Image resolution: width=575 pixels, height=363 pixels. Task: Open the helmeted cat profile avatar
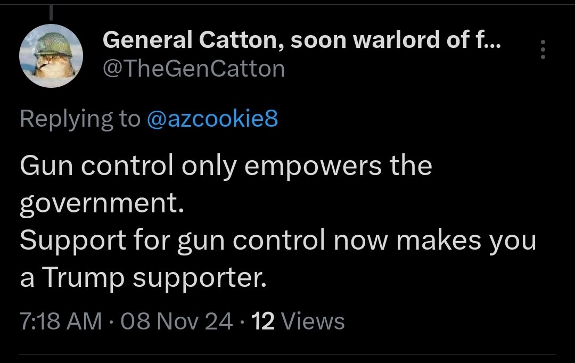coord(51,56)
